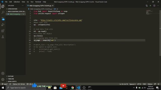
Task: Select Web Scrapping file in Explorer tree
Action: (x=16, y=14)
